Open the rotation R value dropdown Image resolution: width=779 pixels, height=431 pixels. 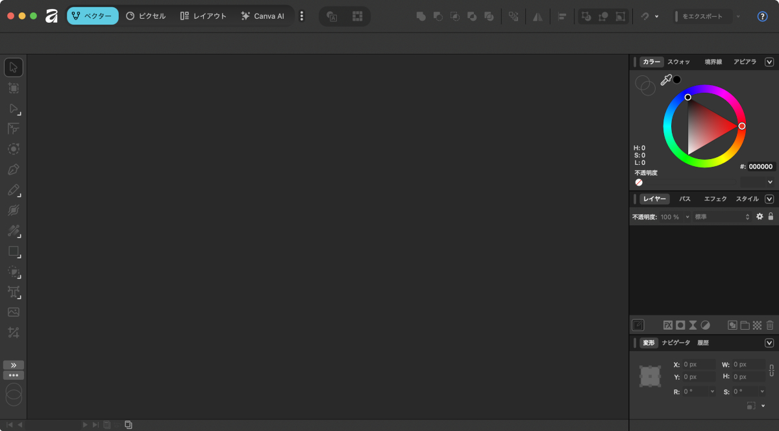click(x=712, y=392)
